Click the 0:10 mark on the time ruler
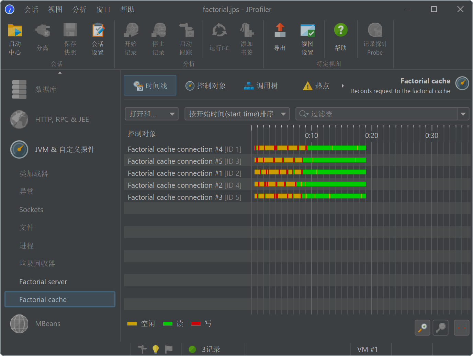The image size is (473, 356). point(312,136)
